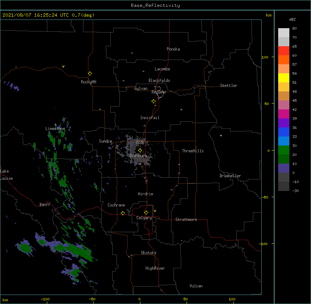The height and width of the screenshot is (304, 311).
Task: Select the Drumheller label
Action: click(230, 176)
